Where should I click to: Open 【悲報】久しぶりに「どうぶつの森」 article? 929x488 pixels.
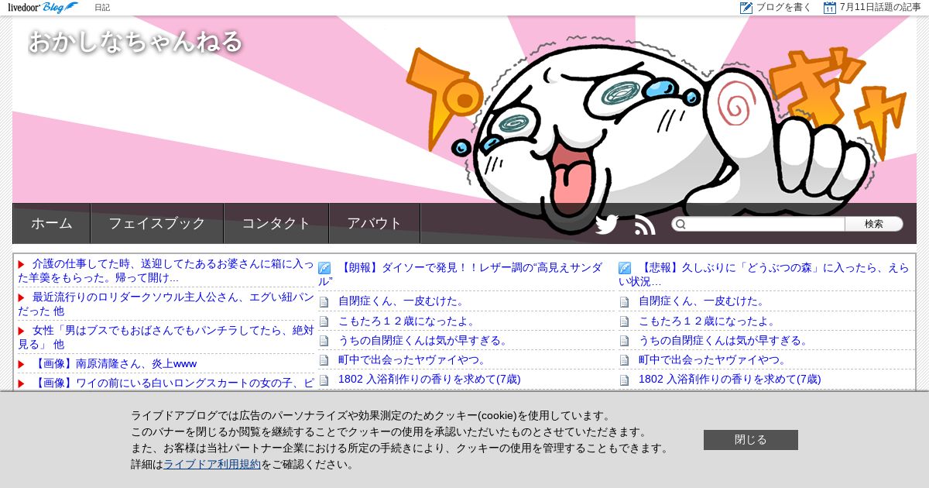764,274
